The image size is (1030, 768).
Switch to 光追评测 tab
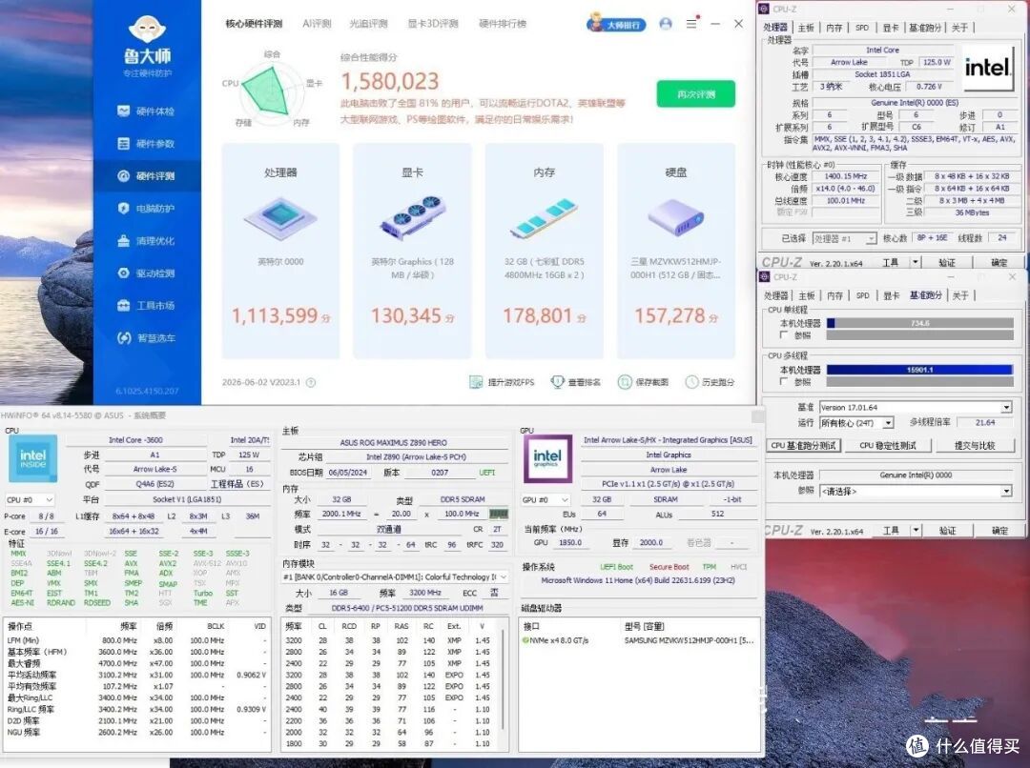point(368,24)
